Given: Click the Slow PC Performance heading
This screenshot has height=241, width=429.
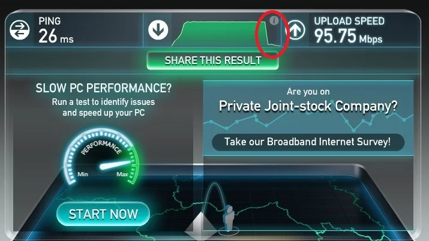Looking at the screenshot, I should click(x=103, y=88).
